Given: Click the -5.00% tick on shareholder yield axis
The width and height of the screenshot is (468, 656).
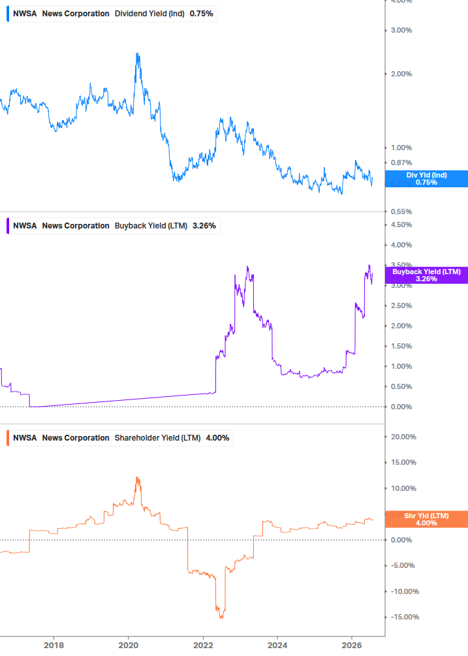Looking at the screenshot, I should 403,566.
